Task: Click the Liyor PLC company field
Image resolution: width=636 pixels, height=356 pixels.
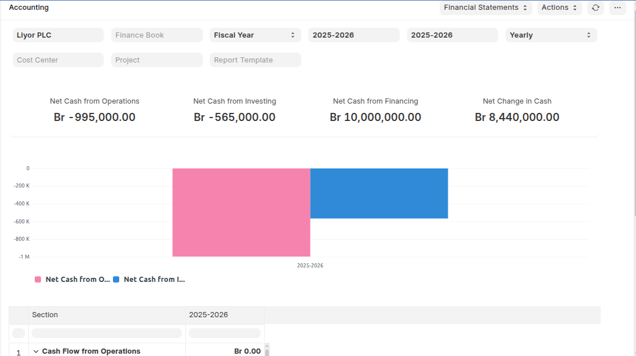Action: coord(58,35)
